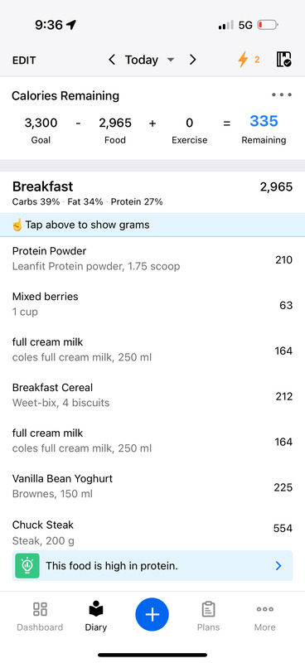Tap the EDIT button
The width and height of the screenshot is (305, 663).
[x=24, y=60]
